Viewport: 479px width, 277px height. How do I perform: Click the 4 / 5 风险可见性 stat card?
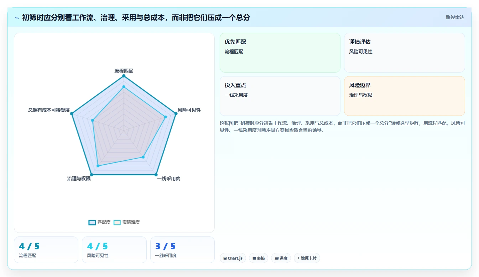tap(114, 250)
